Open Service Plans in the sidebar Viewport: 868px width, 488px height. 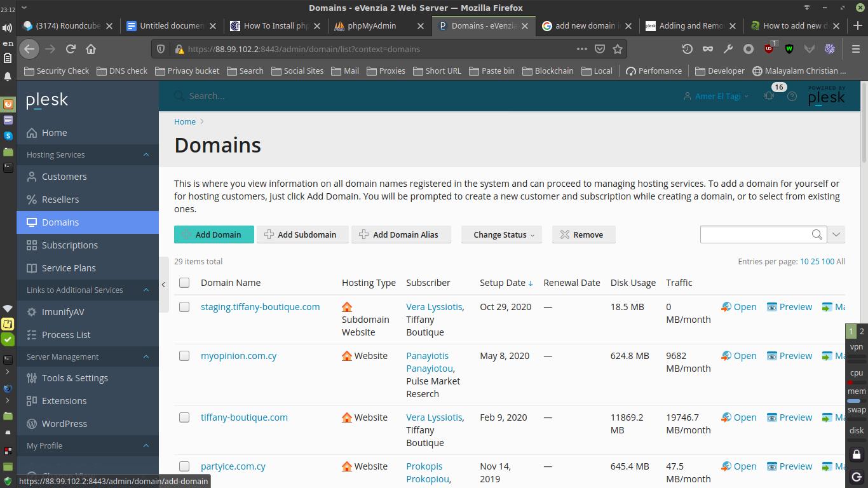88,268
